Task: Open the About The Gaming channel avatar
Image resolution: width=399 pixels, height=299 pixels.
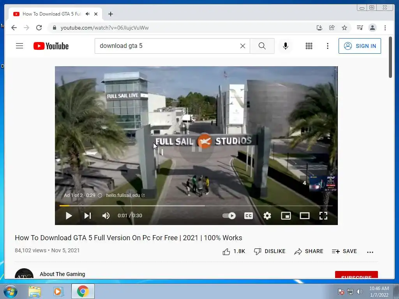Action: [24, 274]
